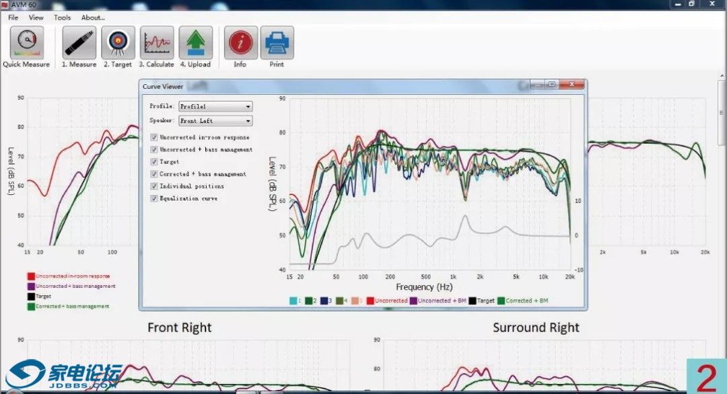Run the 3. Calculate graph tool
Screen dimensions: 727x394
tap(157, 42)
